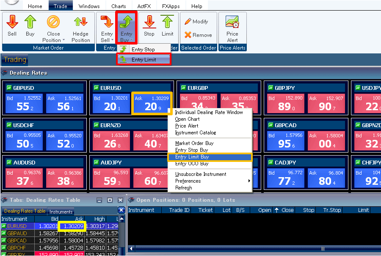Click the green icon on the CADJPY tile
This screenshot has width=381, height=256.
coord(271,162)
